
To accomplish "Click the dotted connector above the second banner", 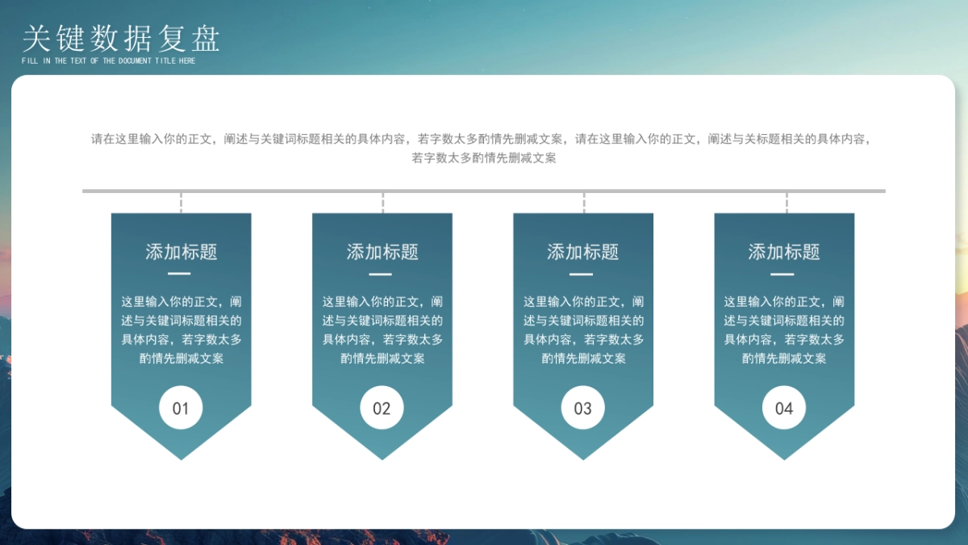I will (x=382, y=202).
